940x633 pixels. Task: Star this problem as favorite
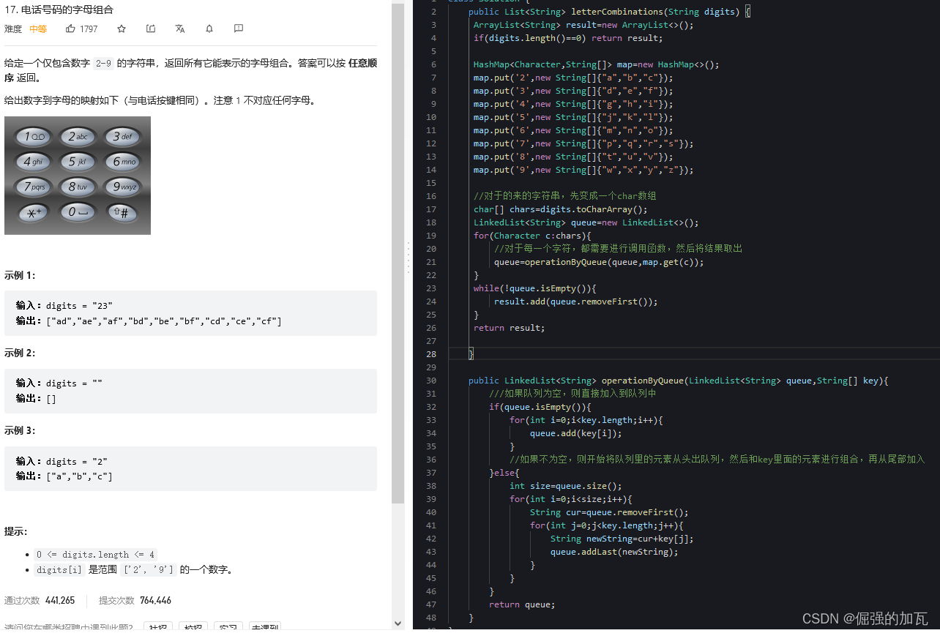point(122,29)
